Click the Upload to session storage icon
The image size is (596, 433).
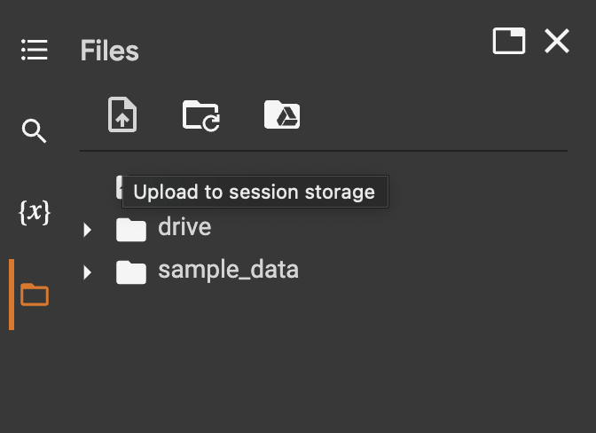(122, 115)
